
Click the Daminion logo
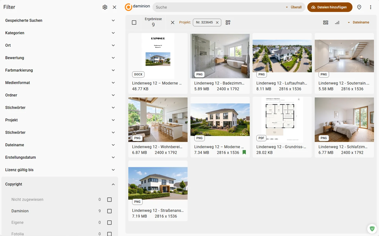tap(137, 7)
